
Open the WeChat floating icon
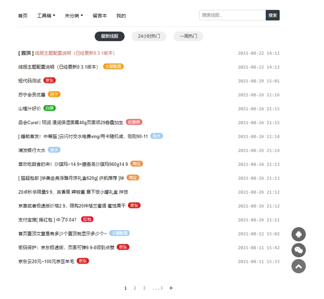tap(298, 250)
